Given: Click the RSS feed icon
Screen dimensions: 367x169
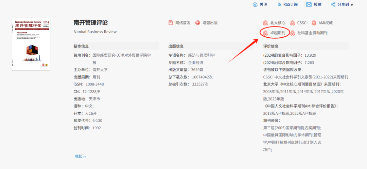Looking at the screenshot, I should click(x=279, y=4).
